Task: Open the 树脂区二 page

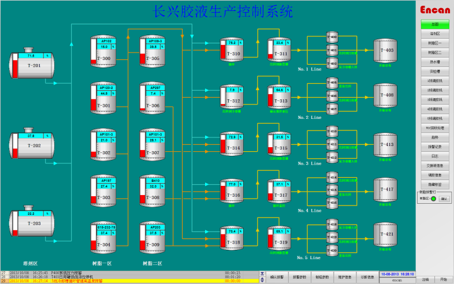Action: click(435, 53)
